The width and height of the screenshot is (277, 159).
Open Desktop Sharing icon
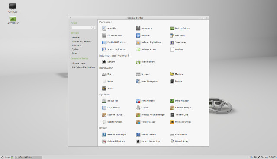point(138,134)
